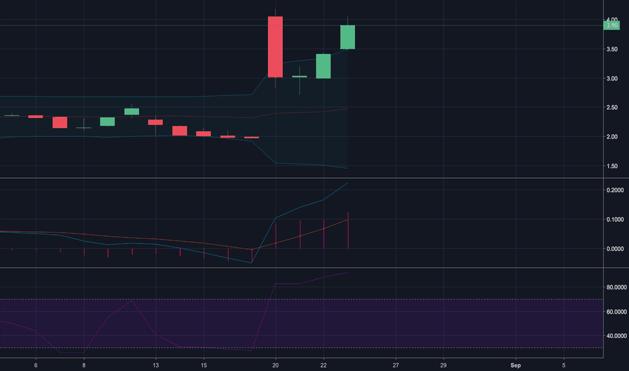
Task: Select the red candle on the 13th
Action: pyautogui.click(x=156, y=122)
